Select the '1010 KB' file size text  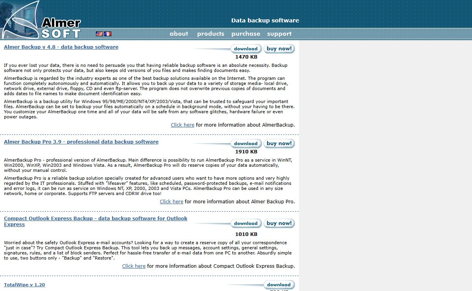coord(246,234)
